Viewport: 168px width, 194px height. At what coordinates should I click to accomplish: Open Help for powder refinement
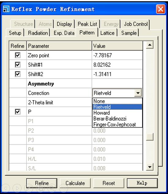click(x=142, y=183)
